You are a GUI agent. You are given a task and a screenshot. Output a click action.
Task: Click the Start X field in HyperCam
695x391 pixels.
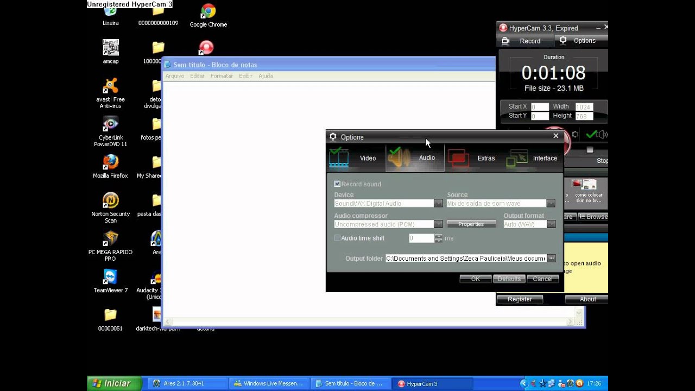[540, 107]
